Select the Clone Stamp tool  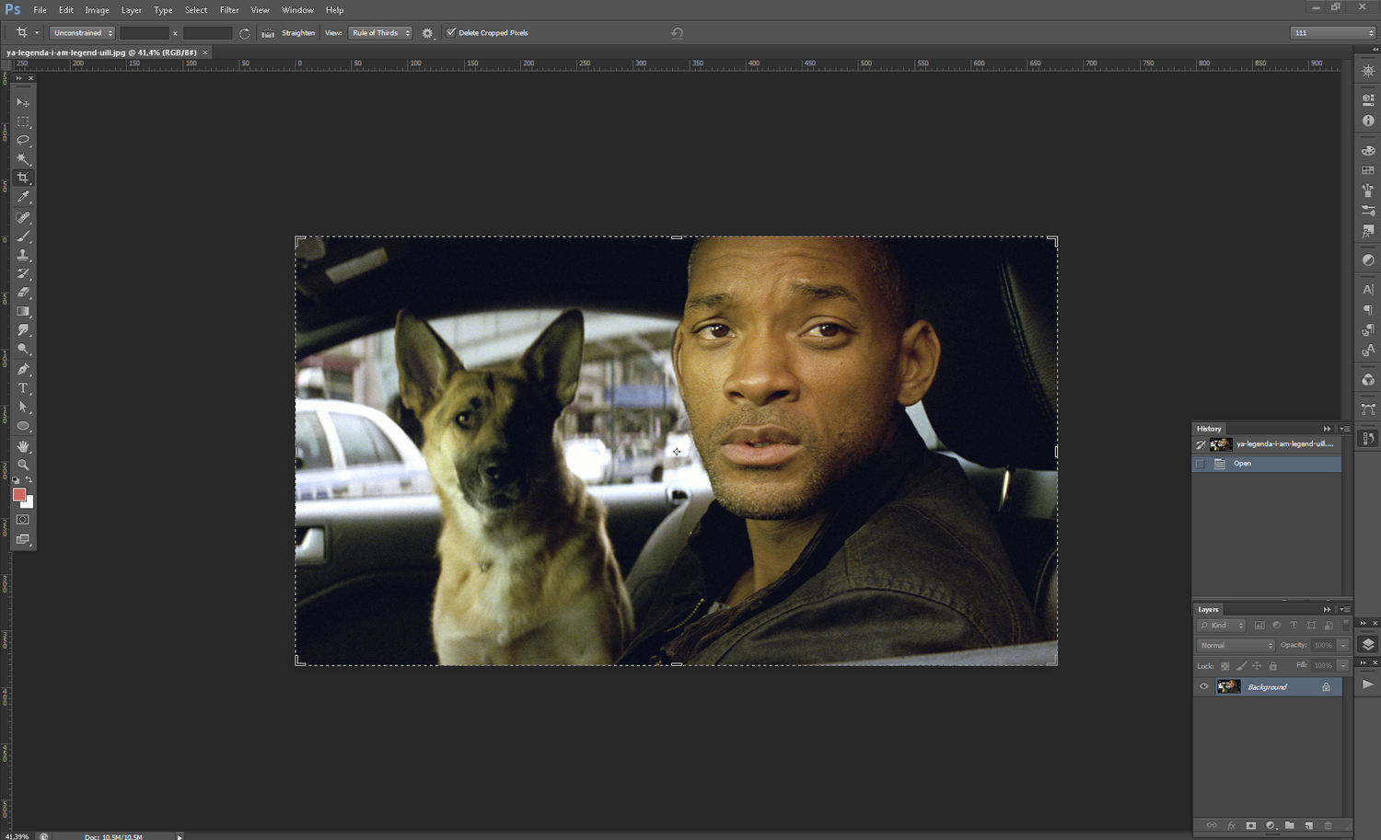23,255
